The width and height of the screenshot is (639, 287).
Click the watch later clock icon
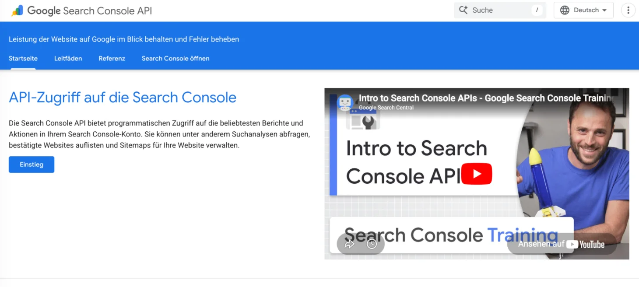tap(372, 244)
